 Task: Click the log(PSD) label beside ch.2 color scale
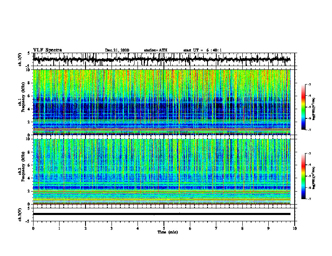(x=314, y=178)
